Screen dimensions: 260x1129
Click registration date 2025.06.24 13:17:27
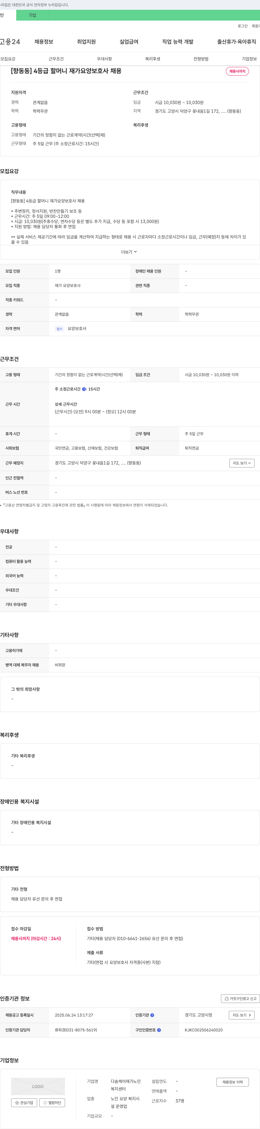coord(74,1015)
